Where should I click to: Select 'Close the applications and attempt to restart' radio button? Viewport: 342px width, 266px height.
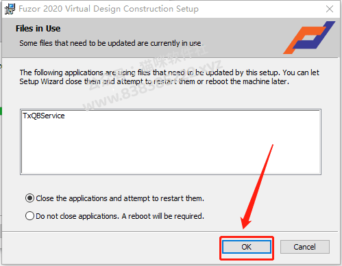point(29,198)
